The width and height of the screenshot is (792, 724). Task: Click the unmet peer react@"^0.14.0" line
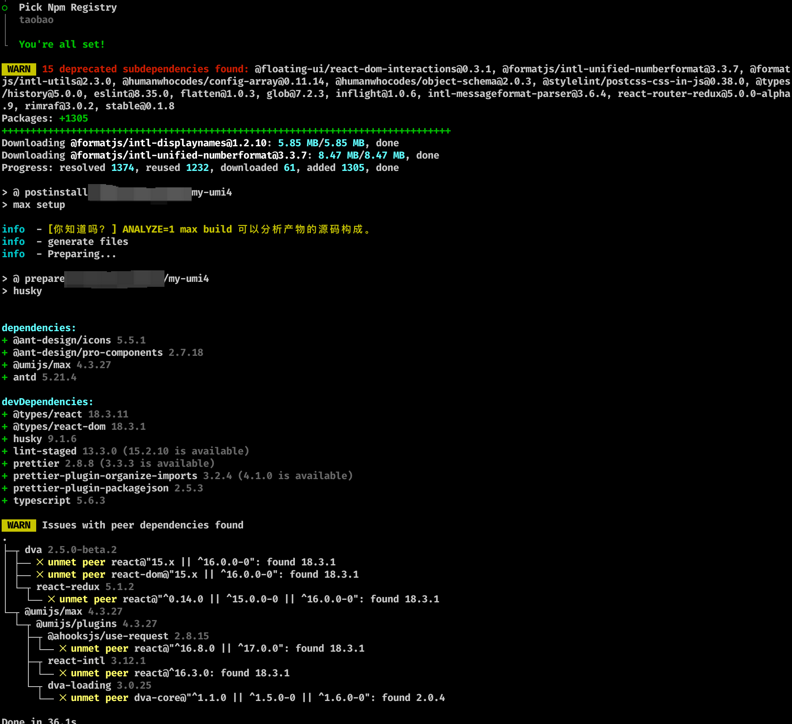coord(243,599)
